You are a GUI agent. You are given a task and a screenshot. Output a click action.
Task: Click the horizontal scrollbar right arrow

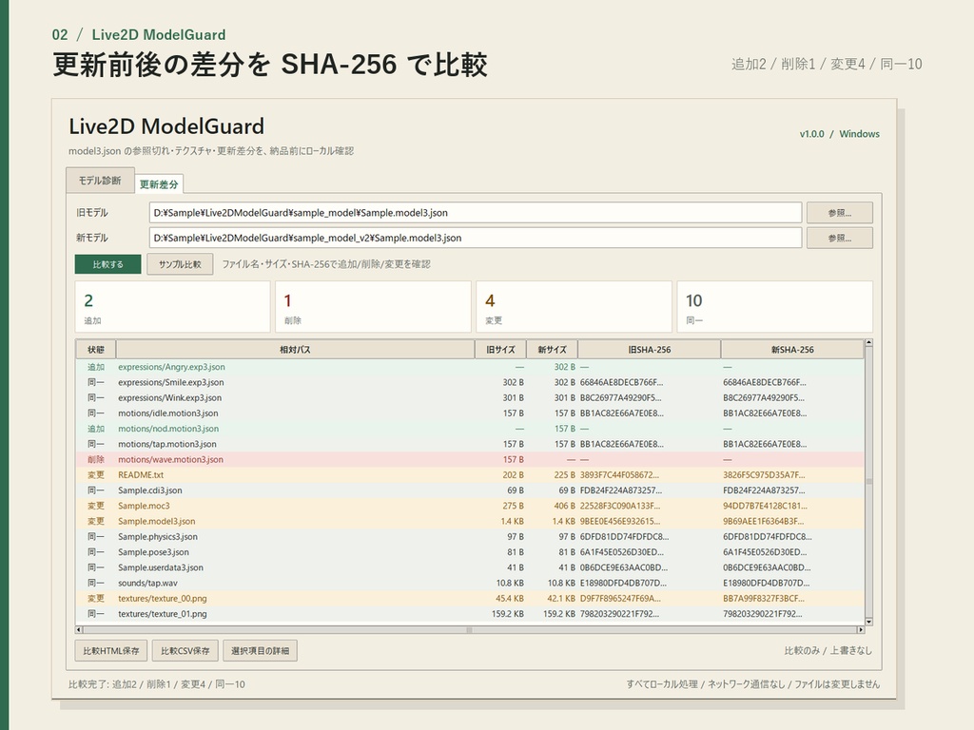point(860,629)
